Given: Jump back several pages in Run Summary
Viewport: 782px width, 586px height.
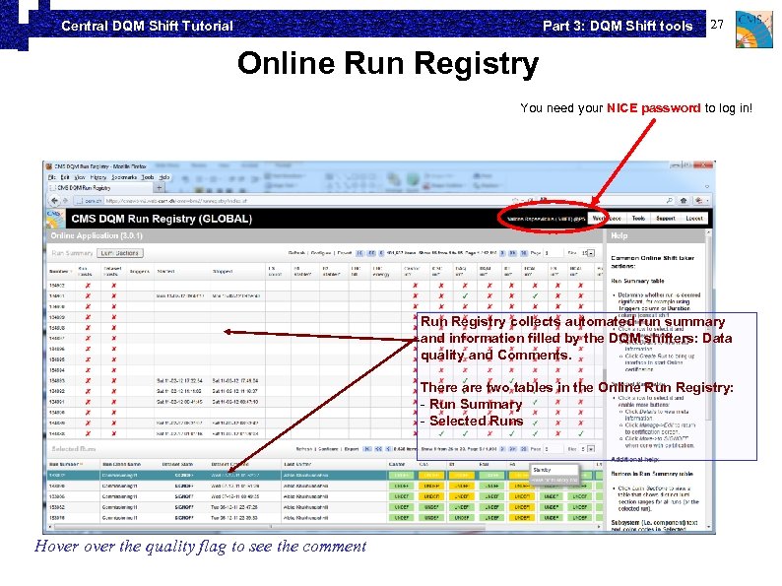Looking at the screenshot, I should [x=371, y=253].
